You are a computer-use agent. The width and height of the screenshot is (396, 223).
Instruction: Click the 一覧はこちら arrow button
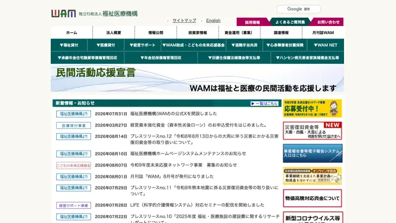264,103
